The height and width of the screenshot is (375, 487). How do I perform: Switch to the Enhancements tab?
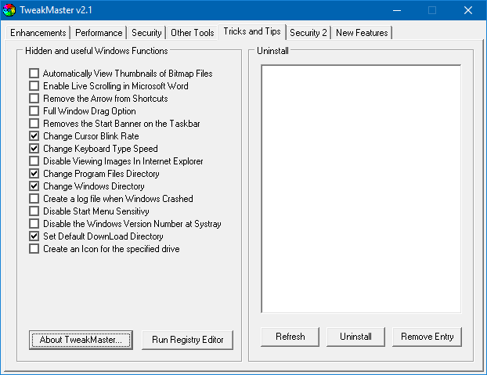38,33
